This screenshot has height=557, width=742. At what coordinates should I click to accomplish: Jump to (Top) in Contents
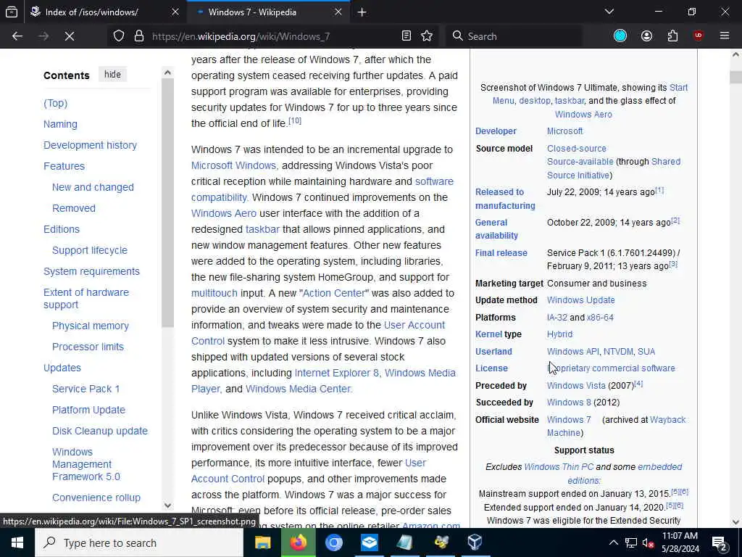55,103
